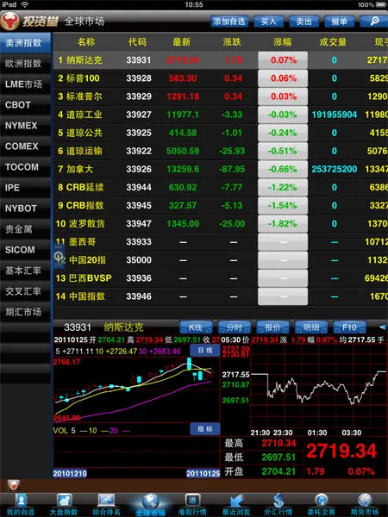
Task: Tap the 投资堂 bull logo
Action: tap(10, 22)
